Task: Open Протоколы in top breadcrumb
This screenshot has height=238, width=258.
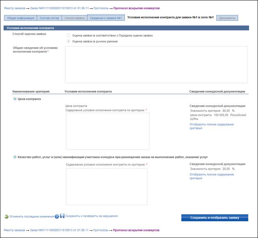Action: pos(101,8)
